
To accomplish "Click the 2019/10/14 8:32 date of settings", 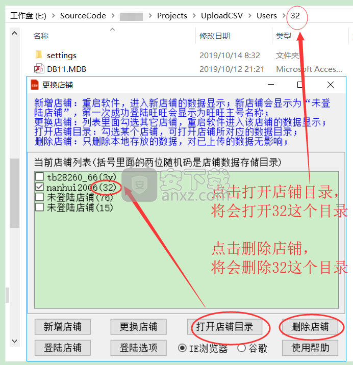I will pos(230,56).
